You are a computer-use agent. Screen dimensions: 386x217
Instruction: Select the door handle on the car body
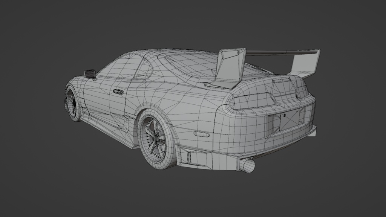[118, 92]
